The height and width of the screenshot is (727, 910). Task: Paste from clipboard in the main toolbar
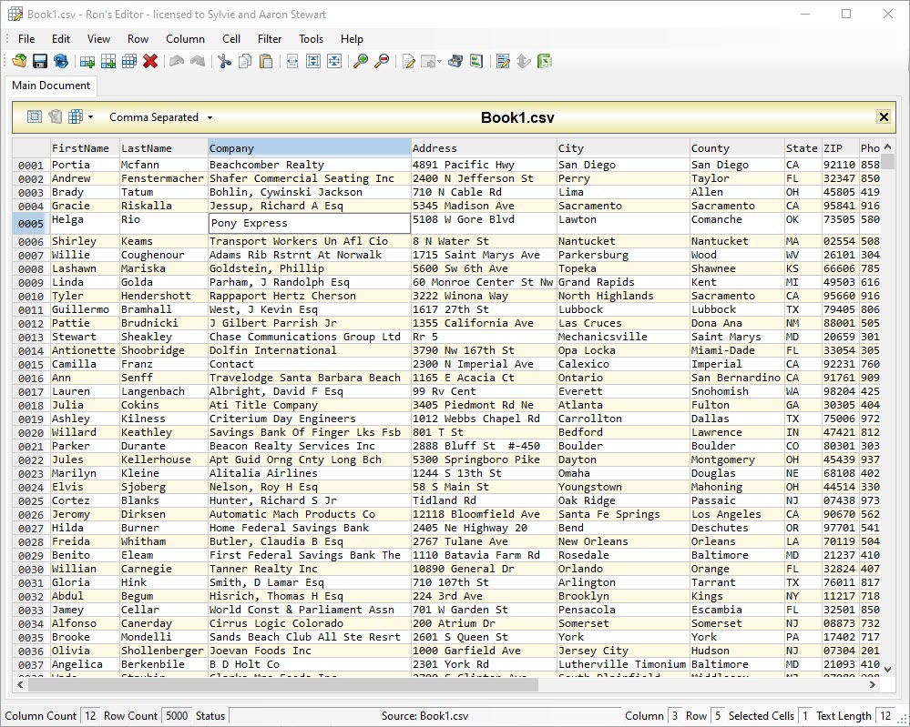point(266,61)
